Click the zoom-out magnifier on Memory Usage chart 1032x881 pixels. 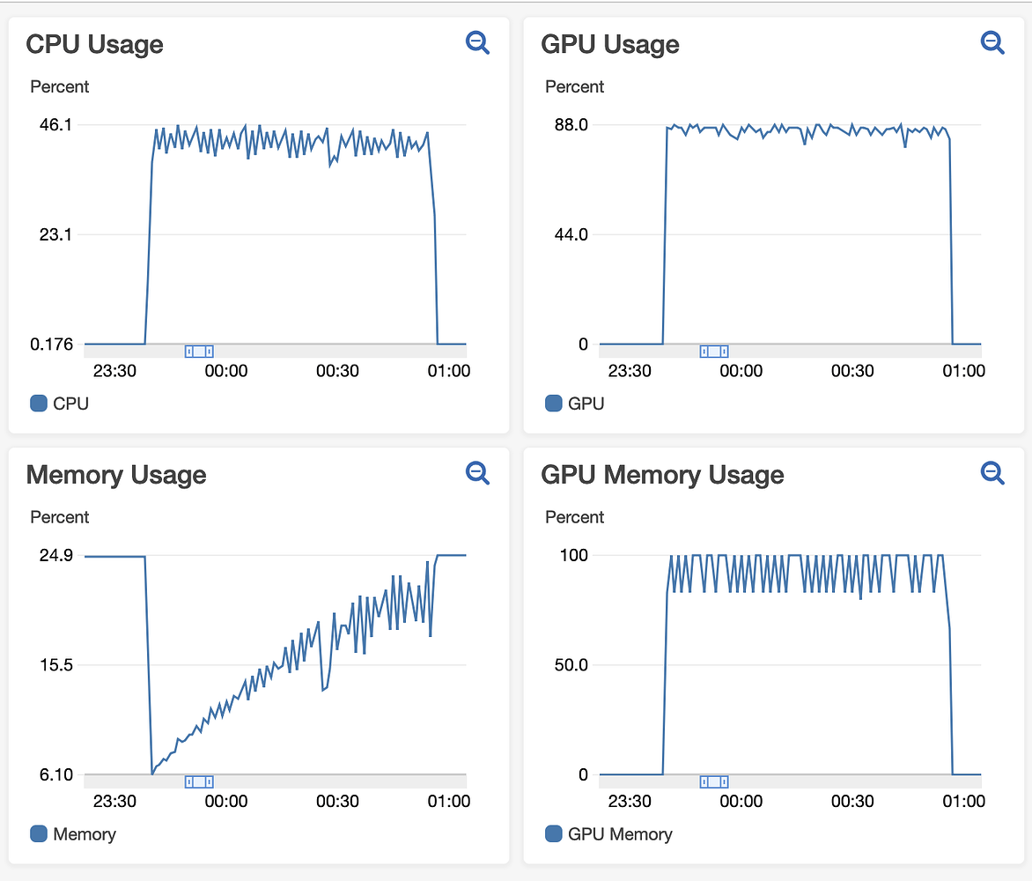477,473
